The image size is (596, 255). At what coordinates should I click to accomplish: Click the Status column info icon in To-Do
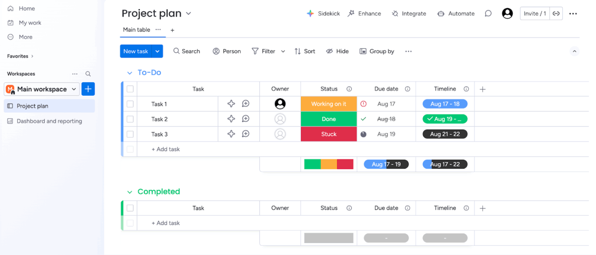(349, 89)
